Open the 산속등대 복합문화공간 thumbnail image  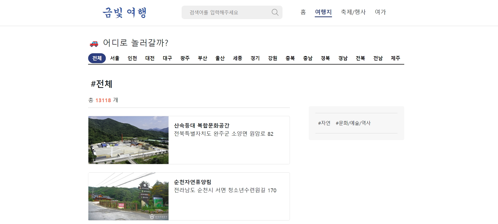click(128, 140)
